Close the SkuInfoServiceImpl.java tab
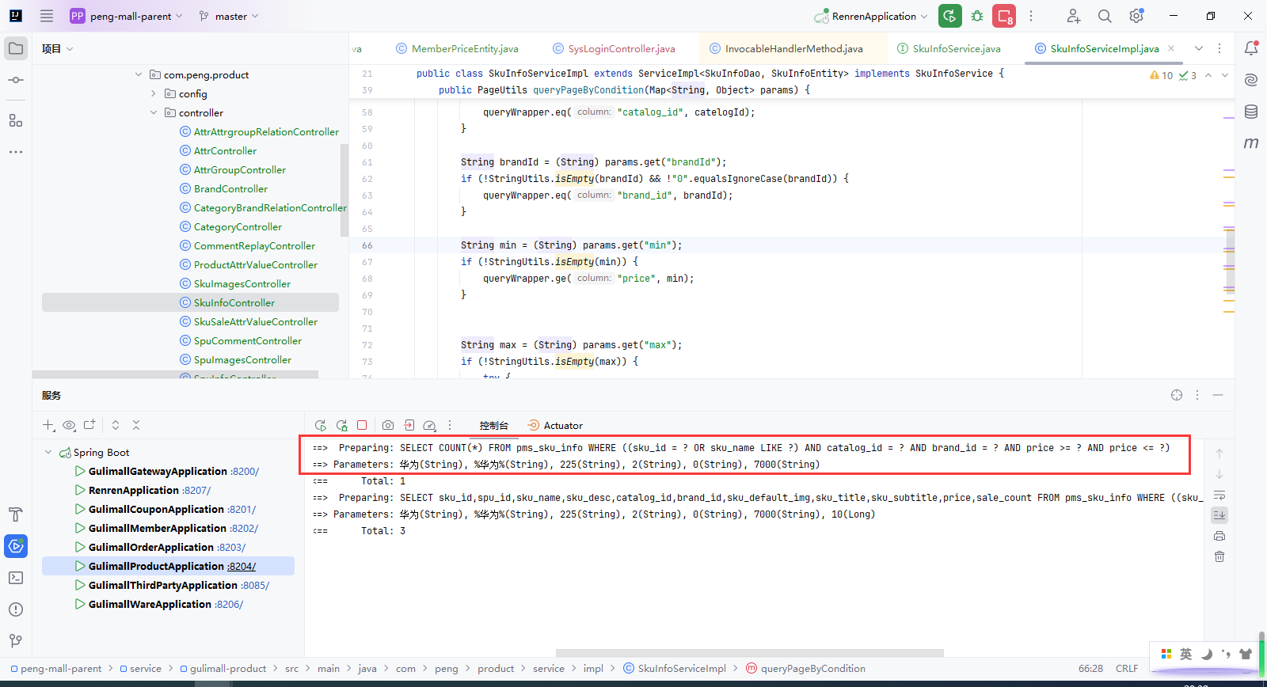This screenshot has width=1267, height=687. point(1171,48)
